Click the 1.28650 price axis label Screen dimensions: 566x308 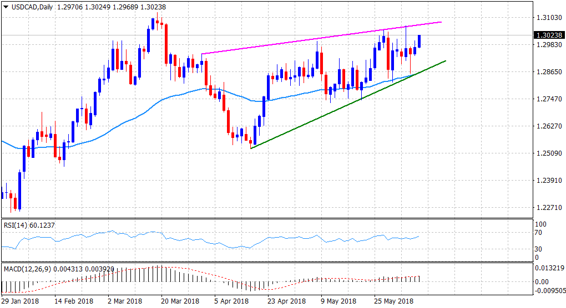click(549, 72)
